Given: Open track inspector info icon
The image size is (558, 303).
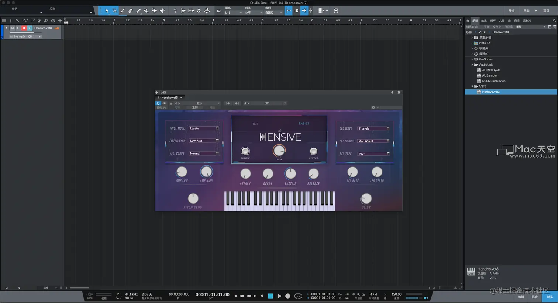Looking at the screenshot, I should [x=11, y=21].
